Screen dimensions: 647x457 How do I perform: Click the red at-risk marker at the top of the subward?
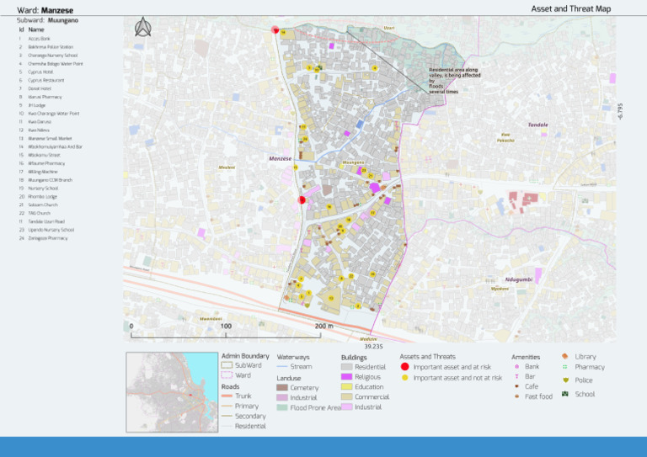coord(275,29)
